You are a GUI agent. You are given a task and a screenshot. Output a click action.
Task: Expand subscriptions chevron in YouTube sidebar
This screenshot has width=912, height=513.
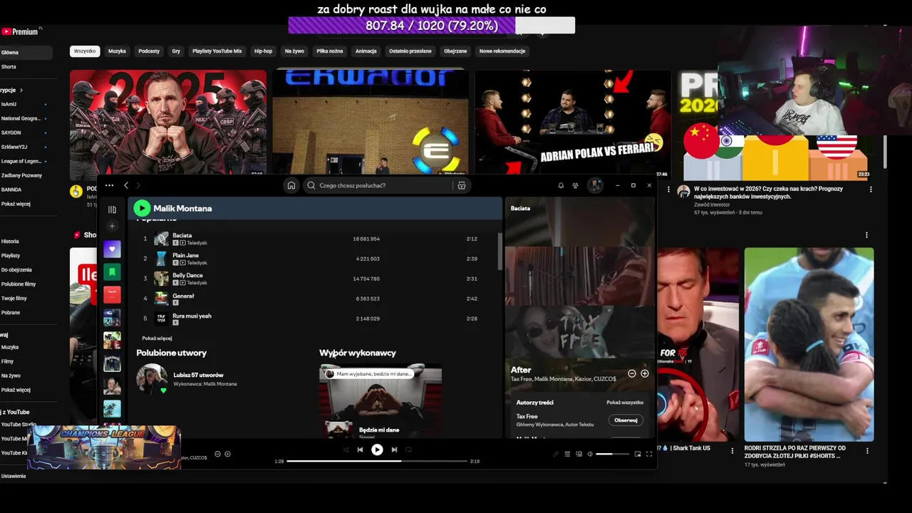pyautogui.click(x=21, y=90)
